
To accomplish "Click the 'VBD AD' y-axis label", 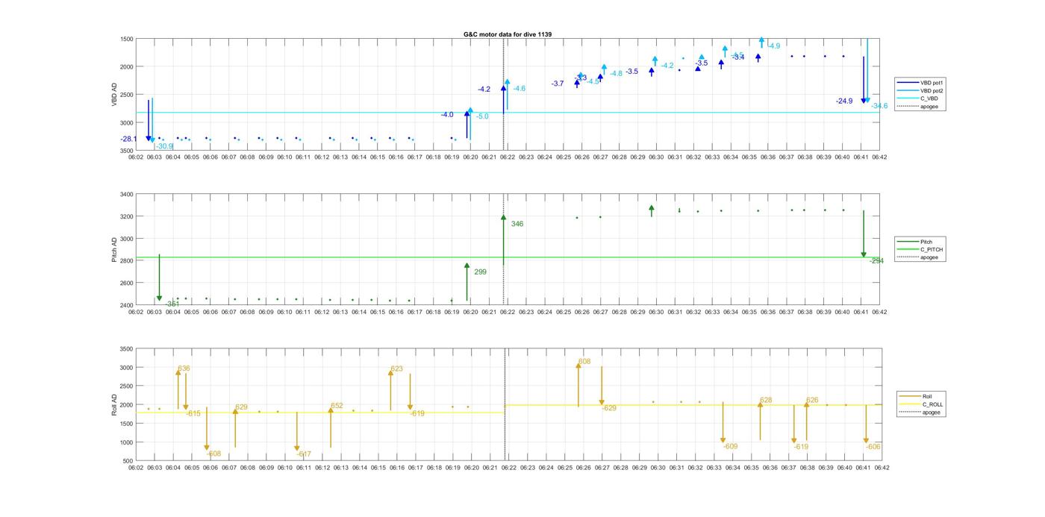I will [x=114, y=94].
